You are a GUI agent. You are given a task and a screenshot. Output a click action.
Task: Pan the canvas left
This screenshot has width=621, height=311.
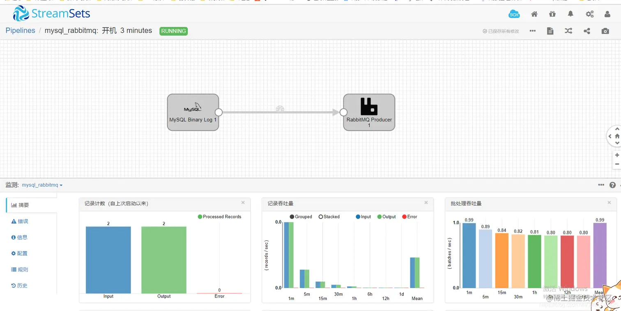tap(610, 136)
